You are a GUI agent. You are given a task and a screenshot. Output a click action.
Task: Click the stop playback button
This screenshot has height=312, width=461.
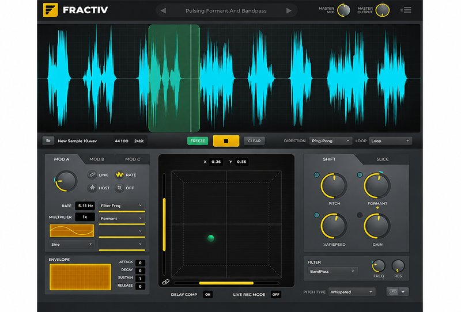[226, 140]
